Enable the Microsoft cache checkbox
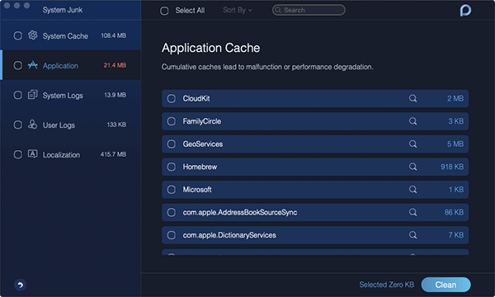 pos(171,190)
